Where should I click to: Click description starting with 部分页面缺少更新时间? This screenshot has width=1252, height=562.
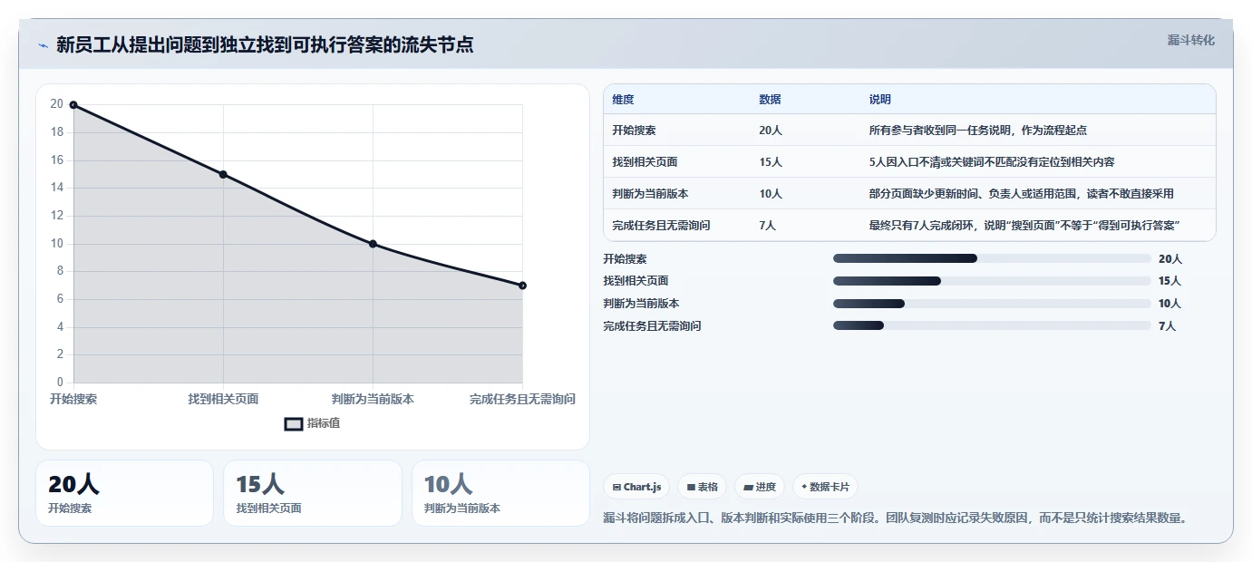point(1022,193)
